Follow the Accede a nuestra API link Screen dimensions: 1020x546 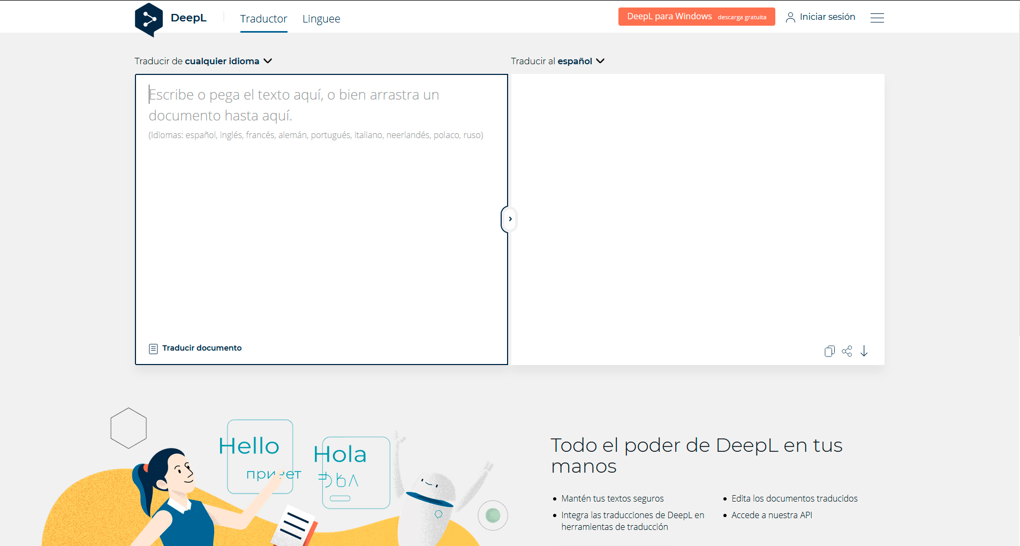[772, 515]
